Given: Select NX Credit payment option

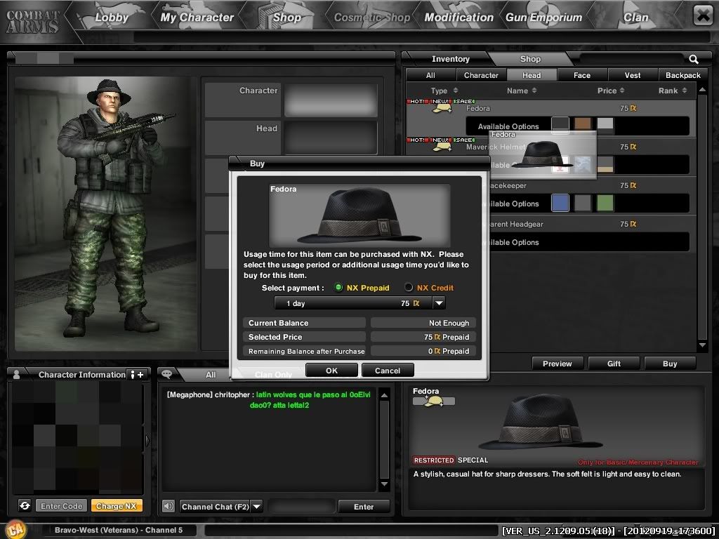Looking at the screenshot, I should [409, 288].
